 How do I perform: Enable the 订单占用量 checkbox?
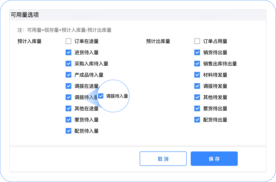[x=197, y=41]
